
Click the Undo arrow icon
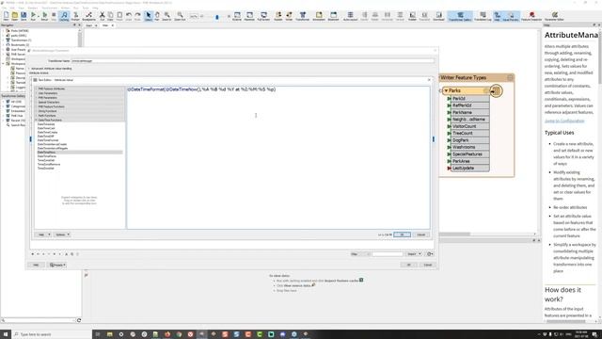point(129,16)
